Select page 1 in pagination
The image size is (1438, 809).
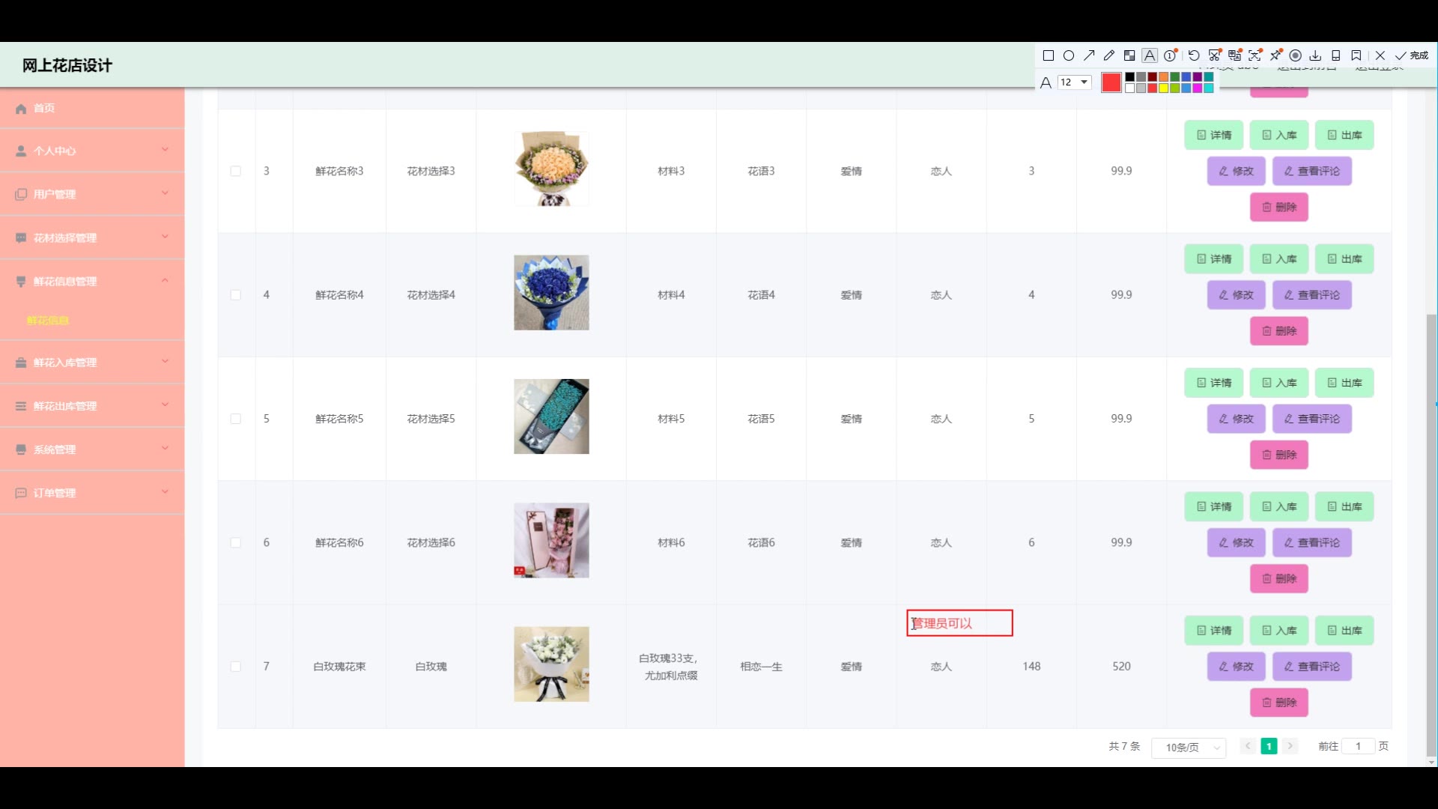coord(1269,746)
